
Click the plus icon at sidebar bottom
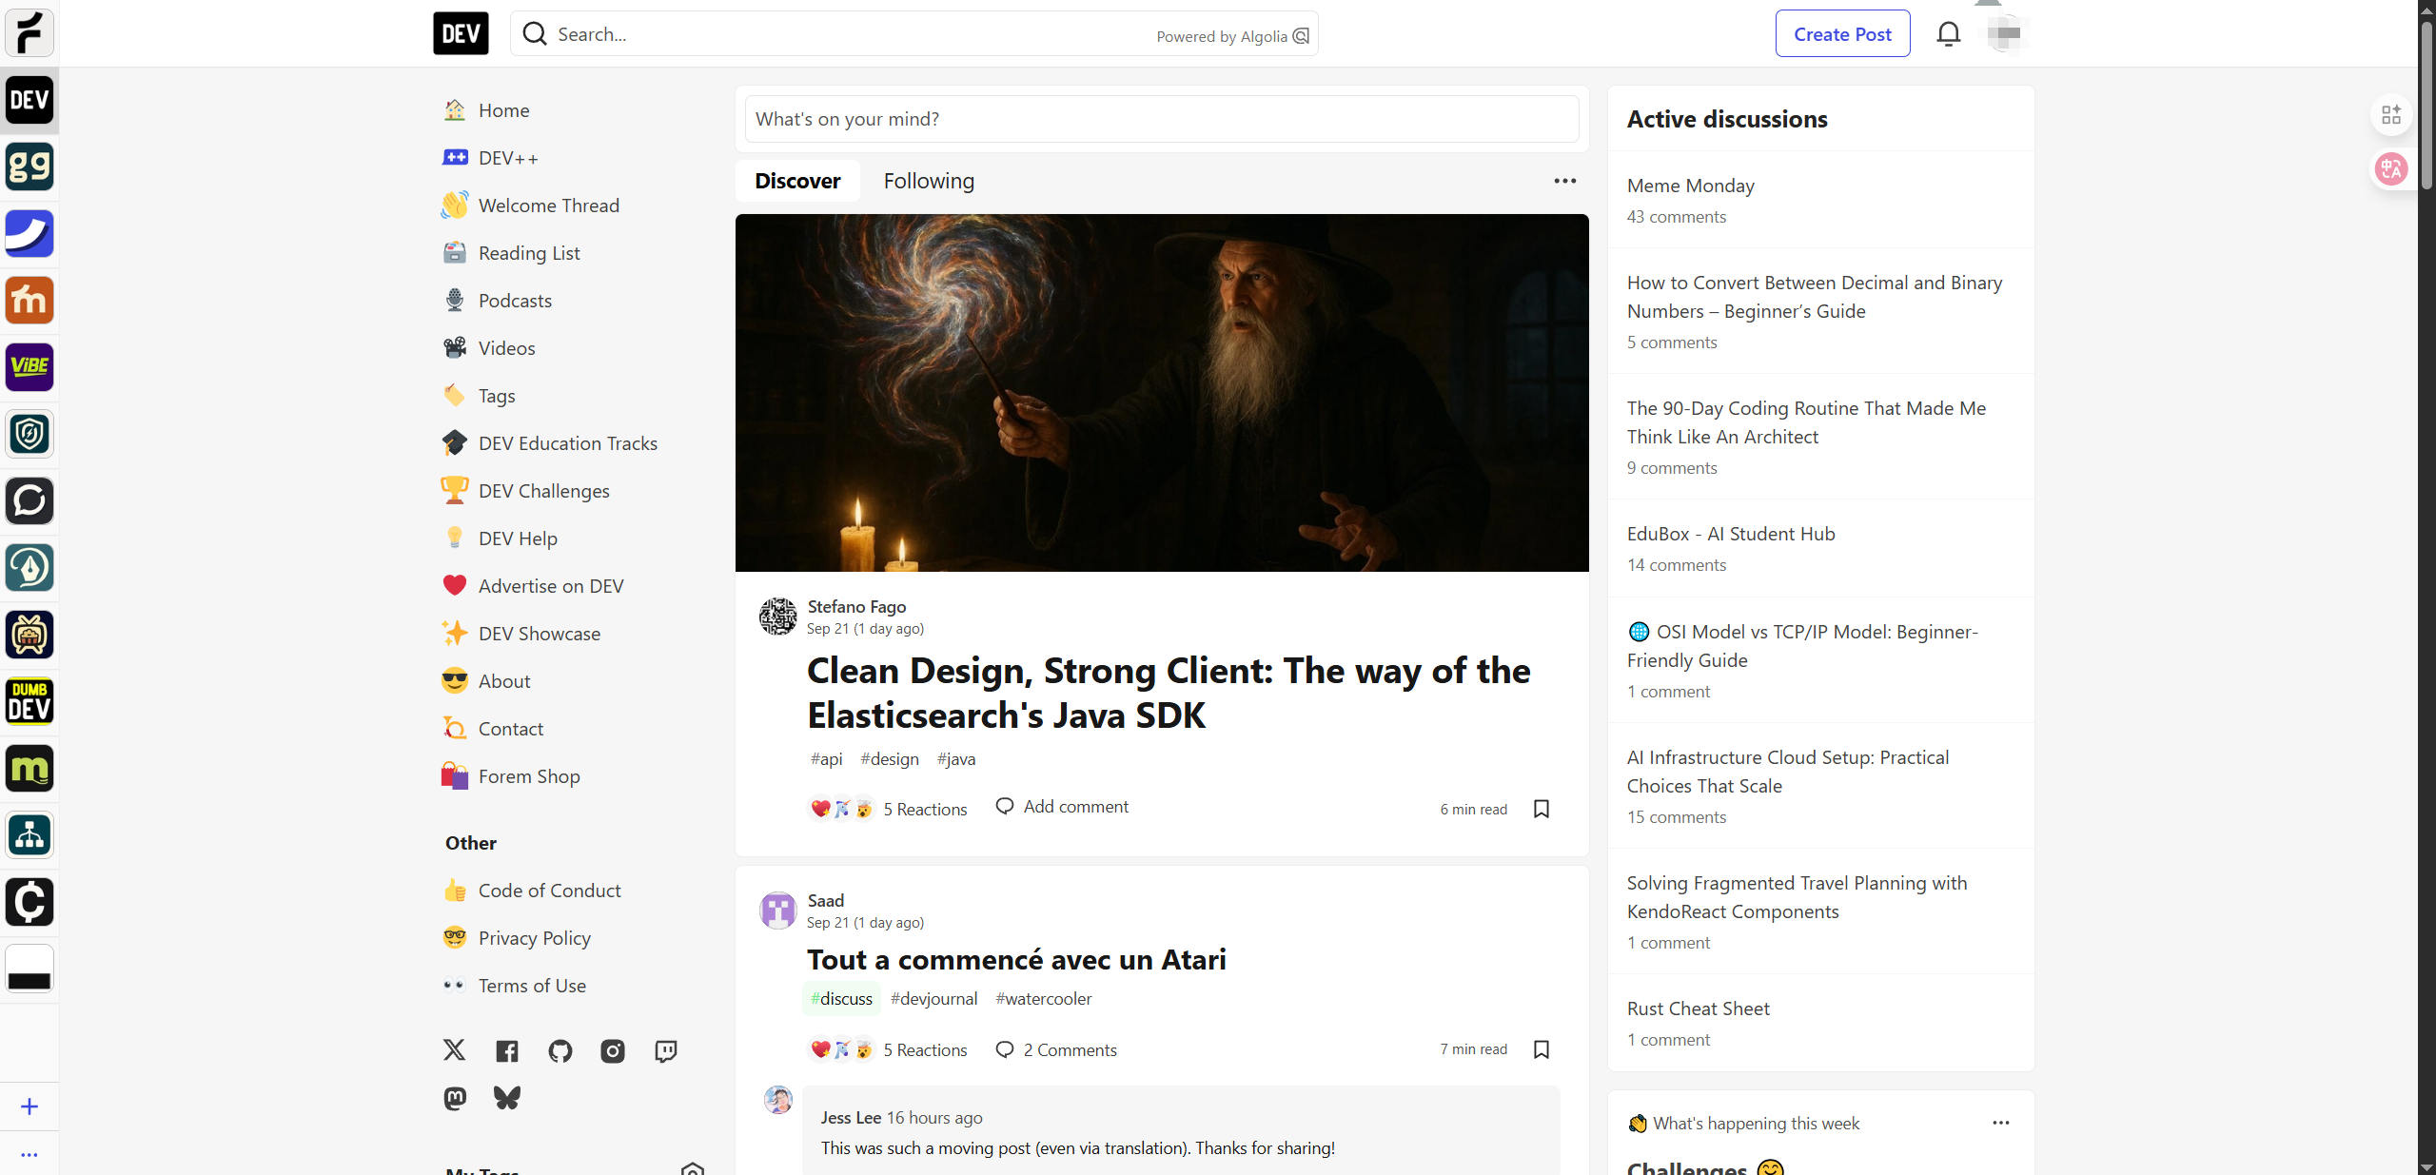point(29,1107)
